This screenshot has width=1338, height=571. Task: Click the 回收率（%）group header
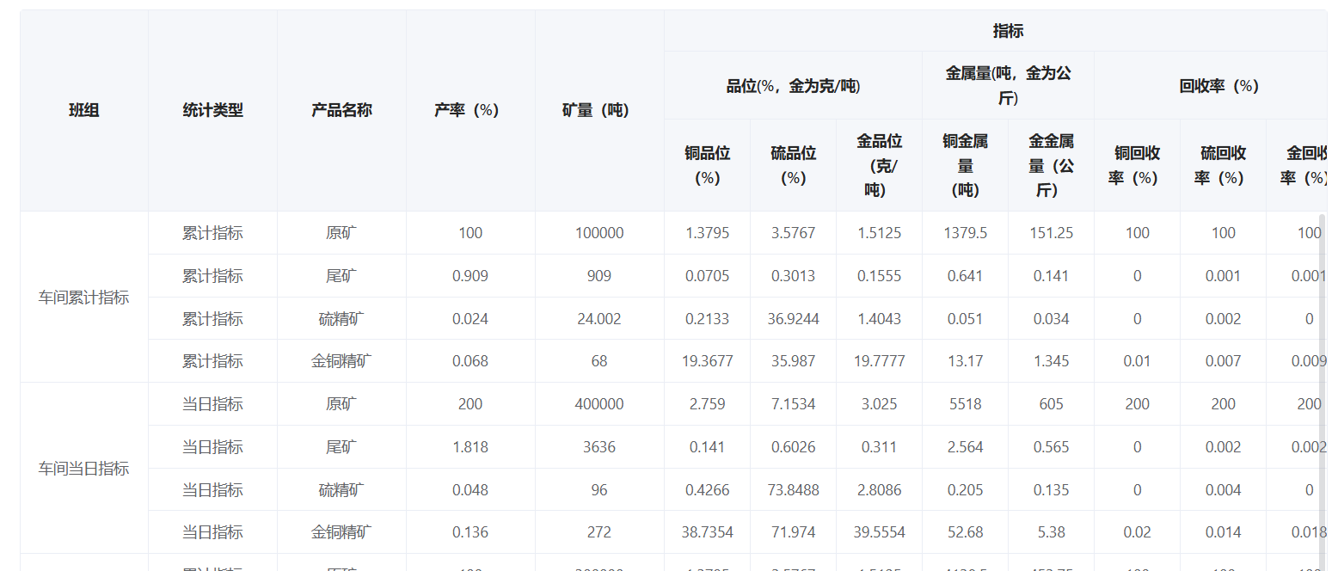pyautogui.click(x=1218, y=86)
